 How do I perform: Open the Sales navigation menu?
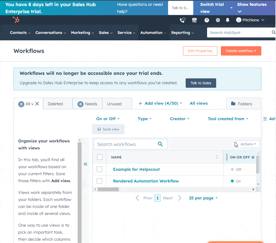tap(105, 33)
